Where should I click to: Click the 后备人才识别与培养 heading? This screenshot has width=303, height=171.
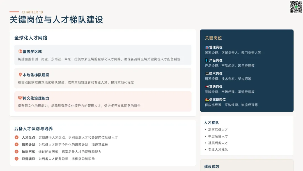[33, 129]
